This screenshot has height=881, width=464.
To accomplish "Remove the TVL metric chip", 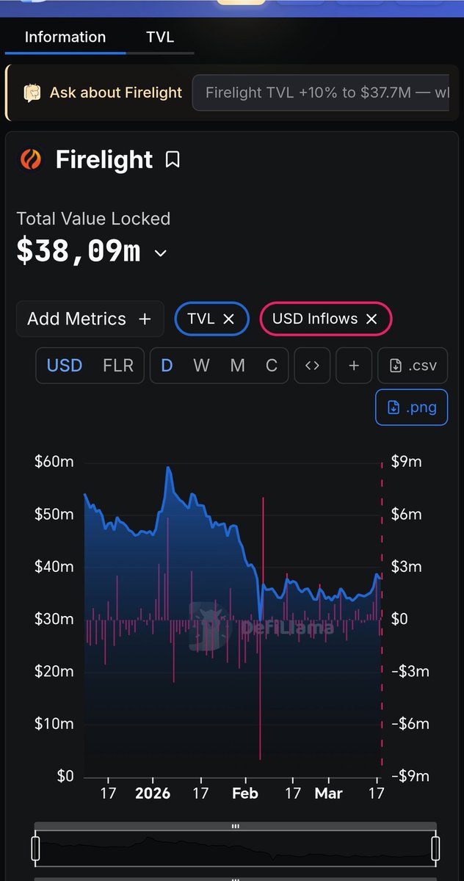I will coord(228,319).
